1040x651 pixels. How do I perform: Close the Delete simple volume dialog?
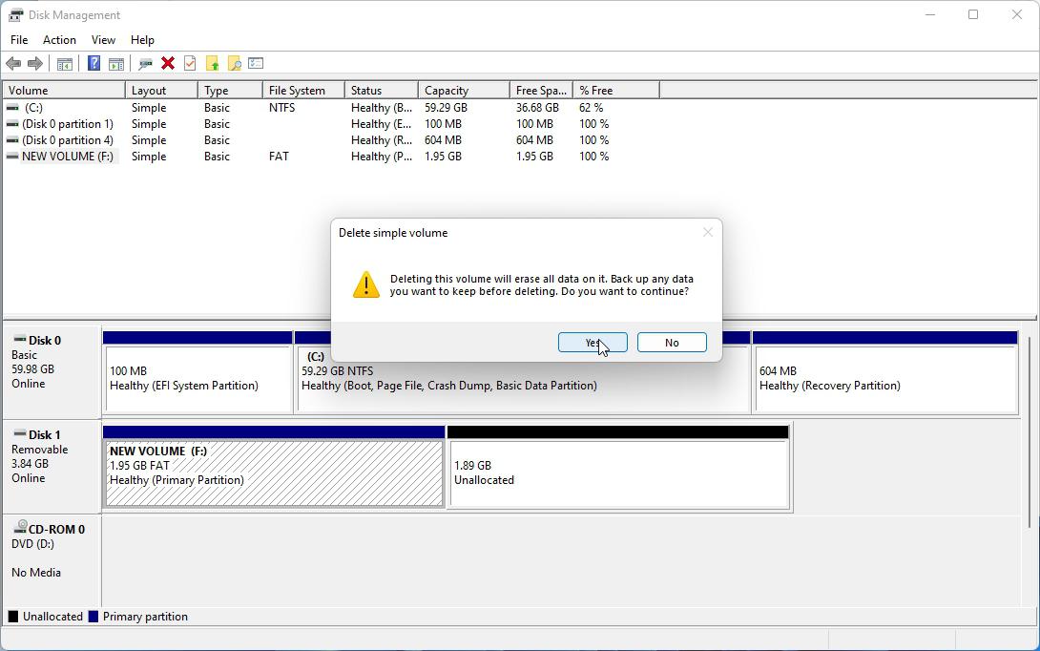(x=708, y=232)
